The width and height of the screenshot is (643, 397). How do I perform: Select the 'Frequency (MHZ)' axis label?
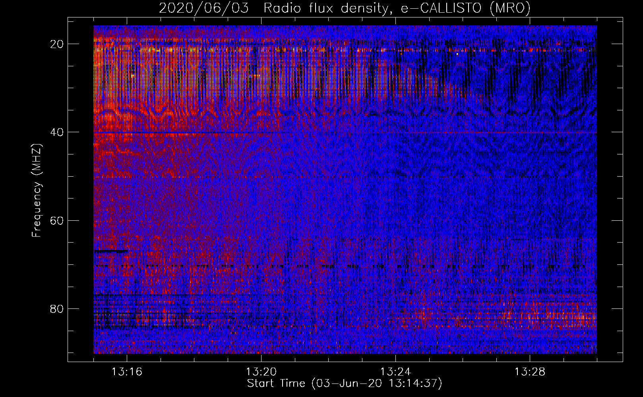coord(37,191)
